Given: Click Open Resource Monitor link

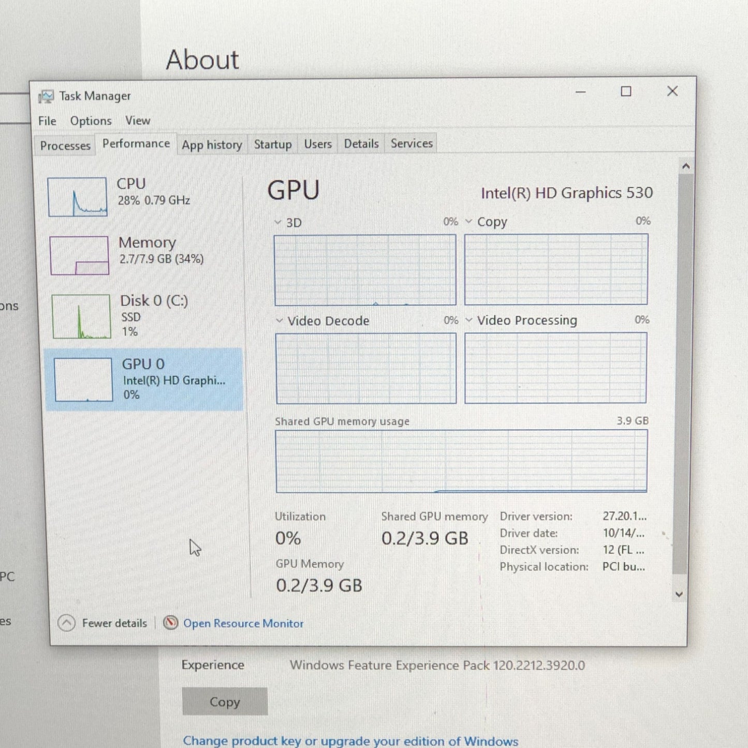Looking at the screenshot, I should tap(243, 623).
